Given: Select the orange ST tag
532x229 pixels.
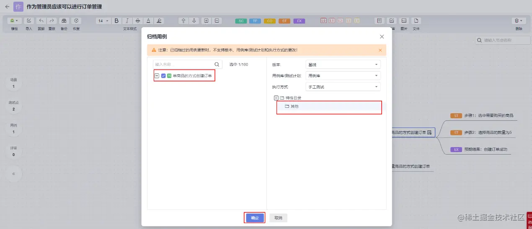Looking at the screenshot, I should 284,21.
